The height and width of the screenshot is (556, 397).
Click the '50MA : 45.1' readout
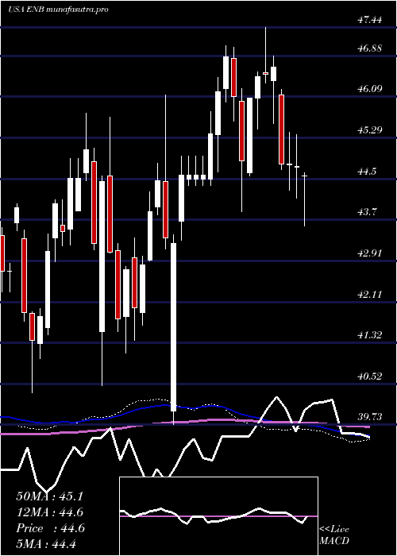(x=49, y=496)
